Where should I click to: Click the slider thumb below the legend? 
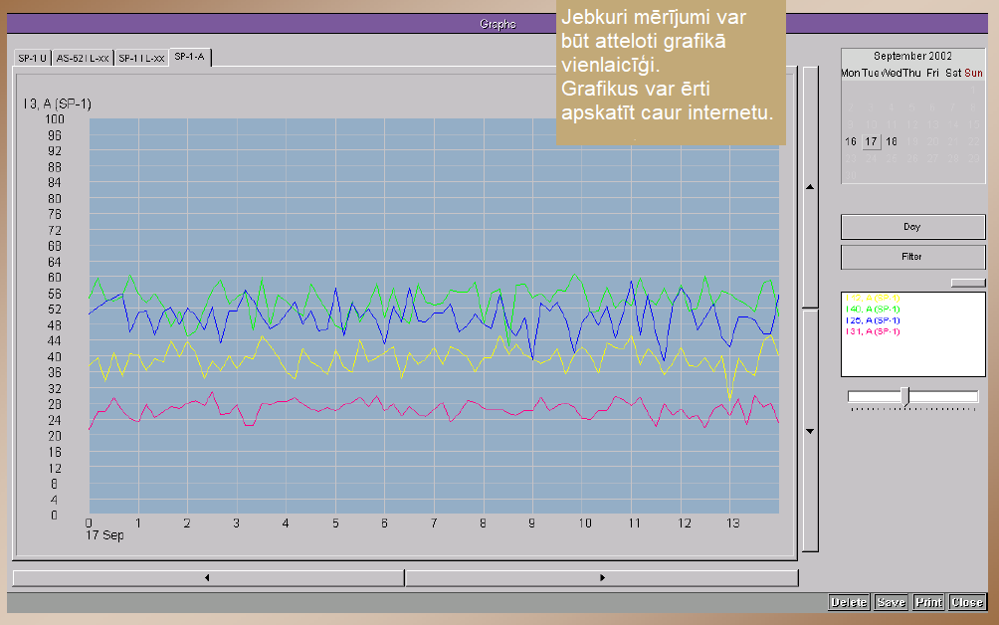[907, 396]
